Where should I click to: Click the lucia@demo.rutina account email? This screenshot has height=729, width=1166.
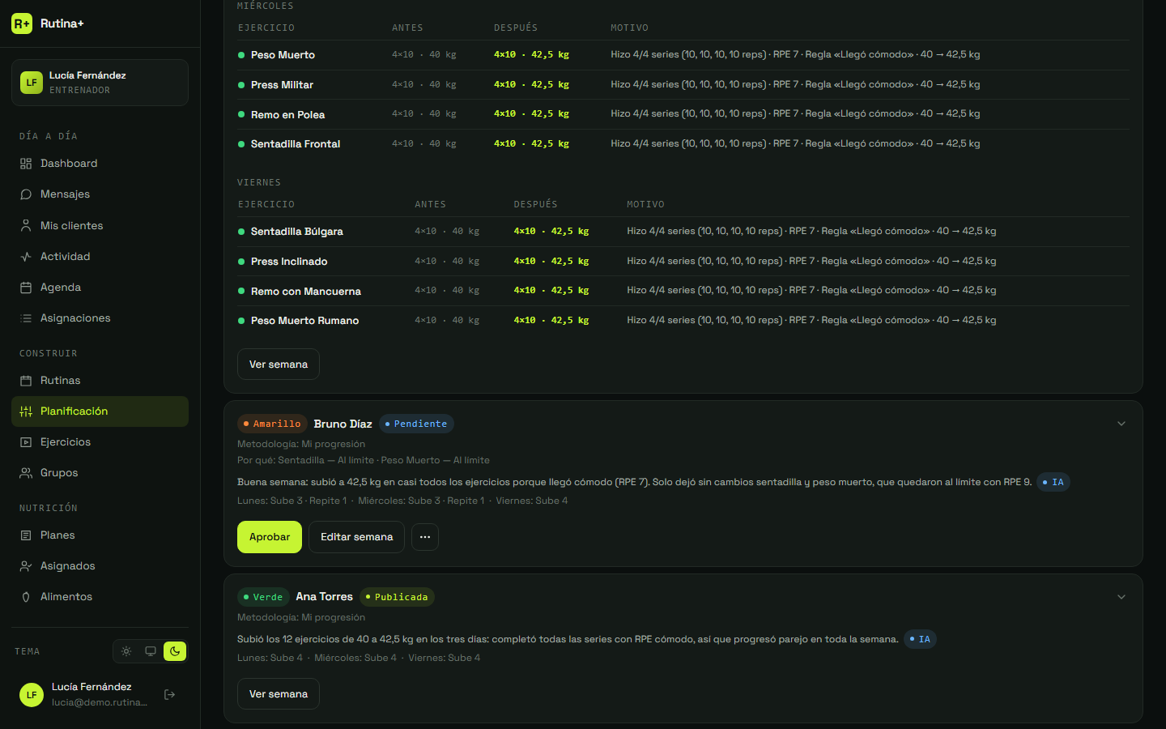(100, 702)
